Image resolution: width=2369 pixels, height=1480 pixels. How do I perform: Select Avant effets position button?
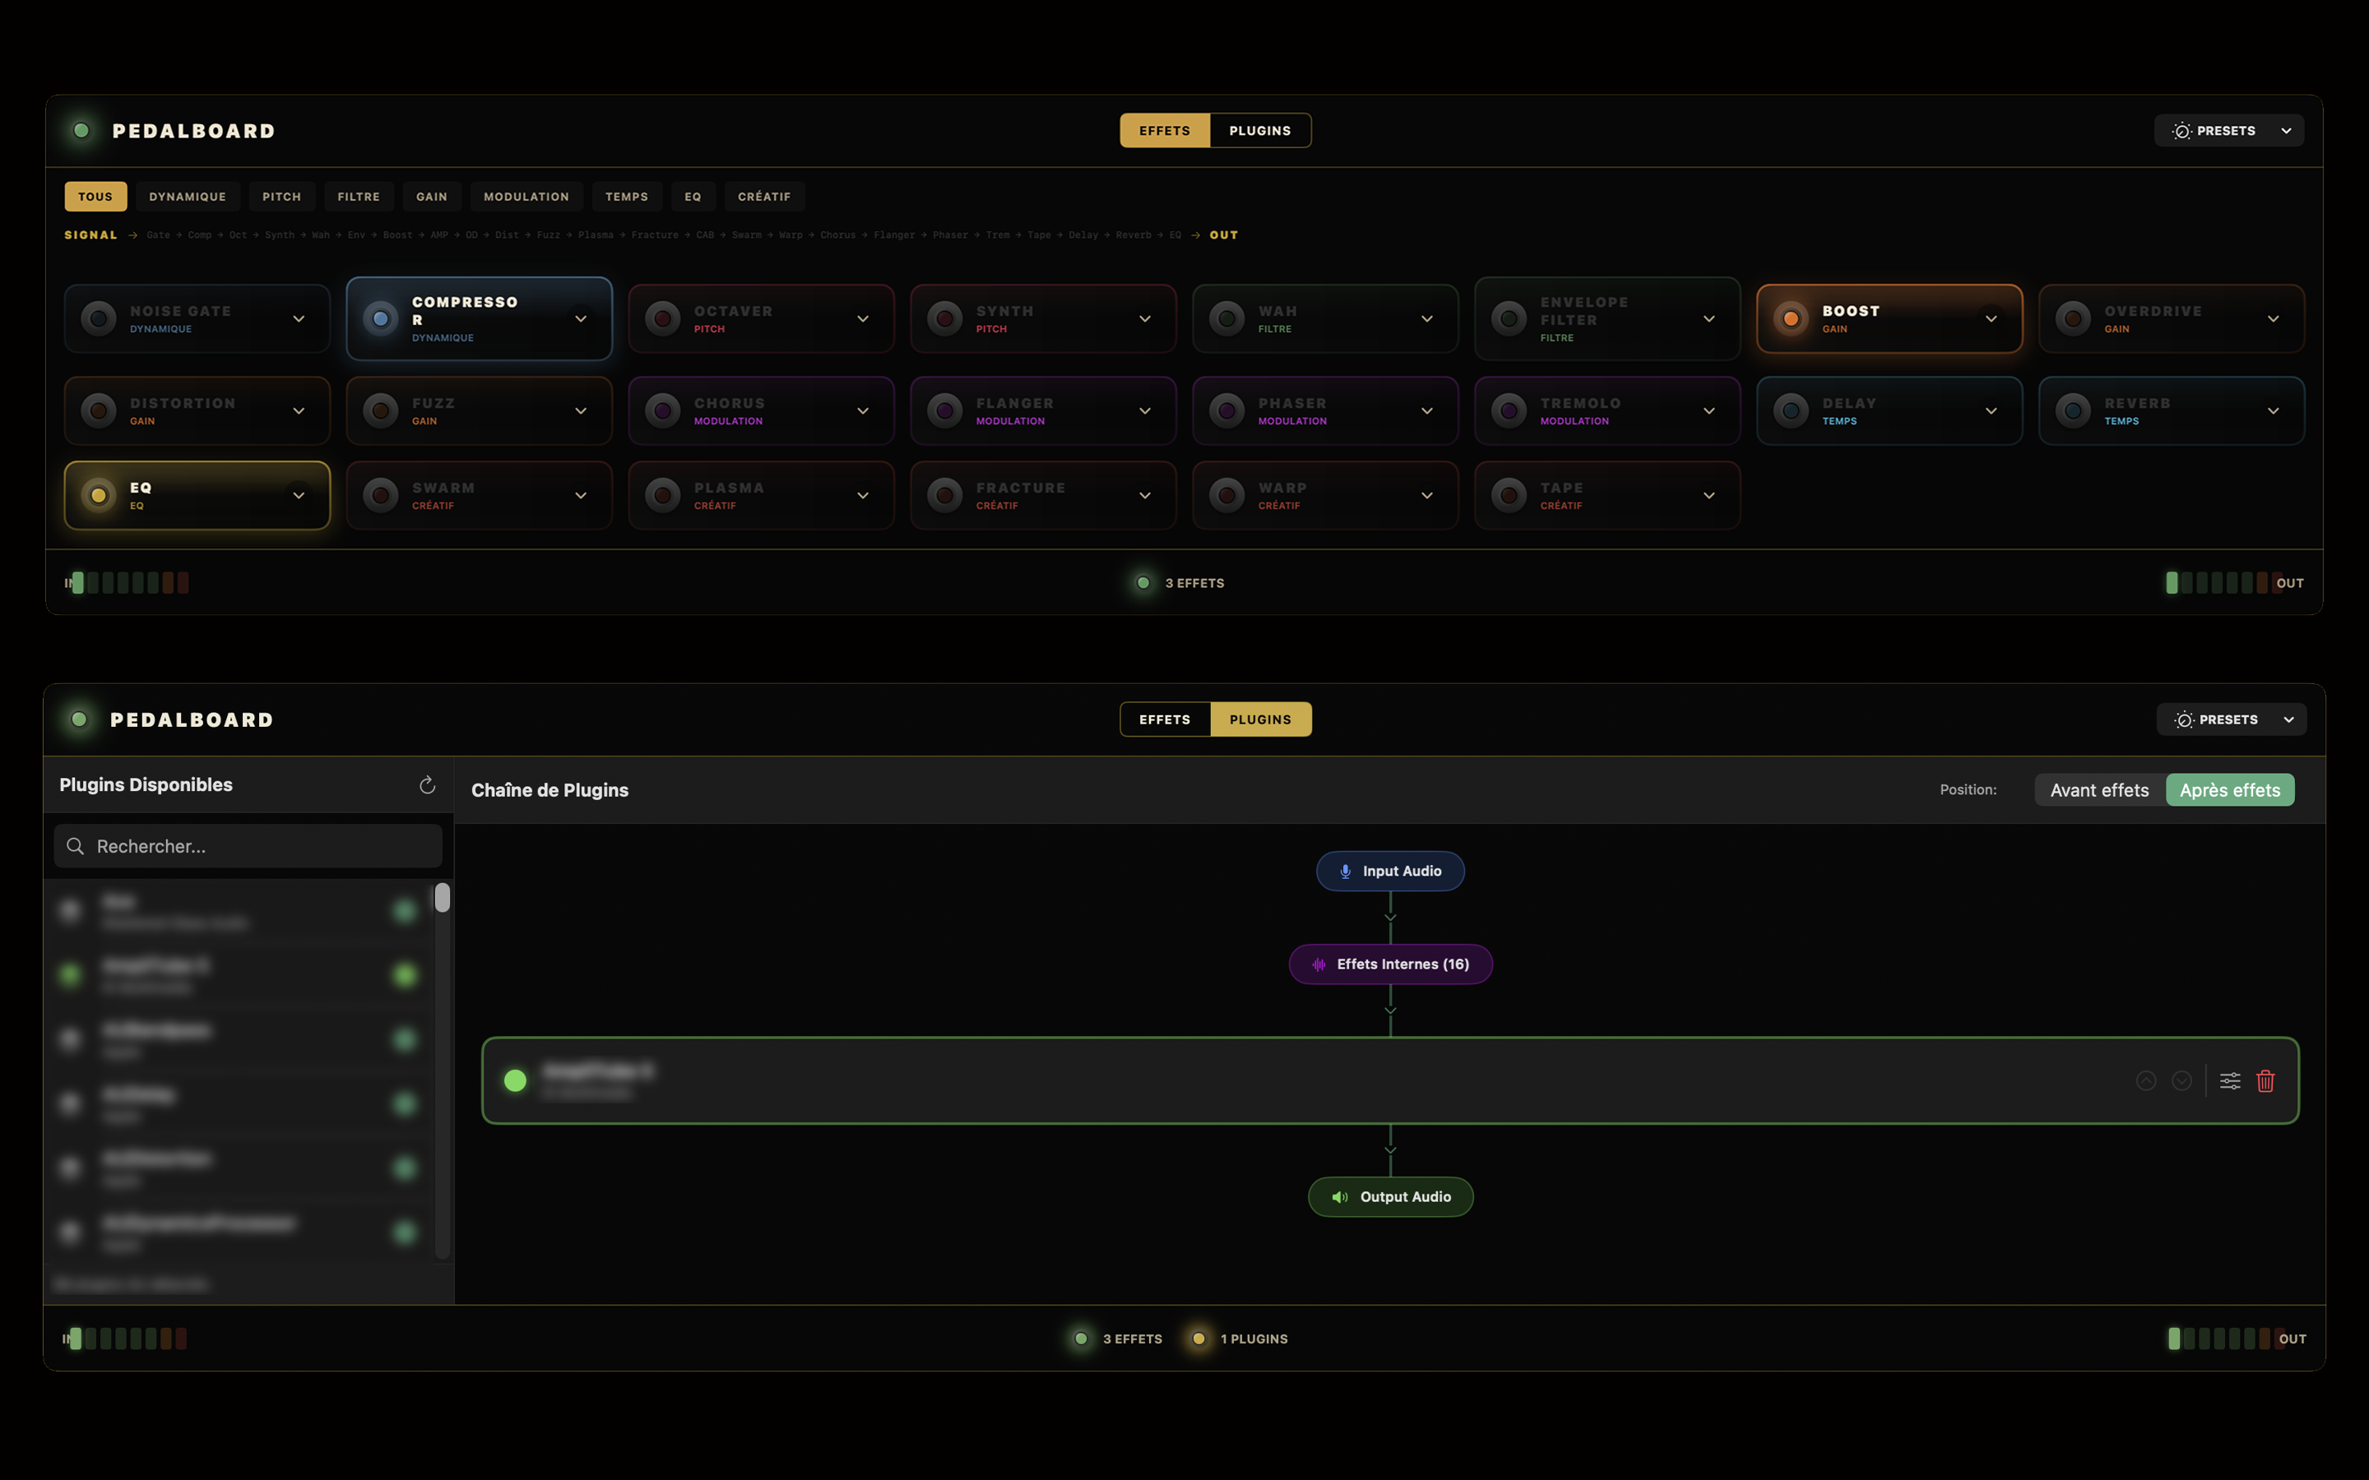pyautogui.click(x=2099, y=790)
